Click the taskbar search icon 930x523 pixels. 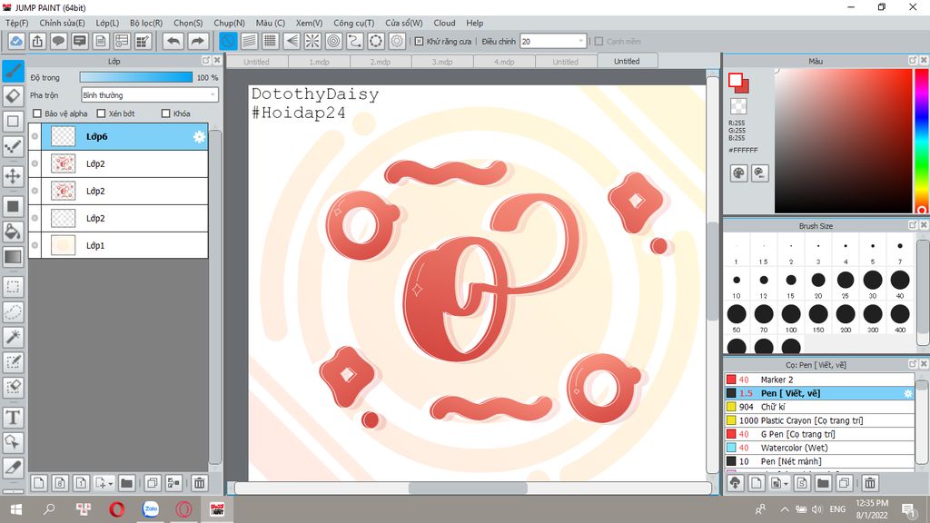click(x=50, y=508)
